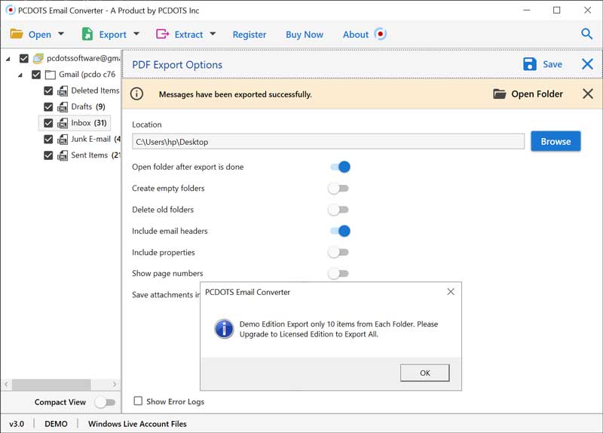Click the red dot icon beside About
This screenshot has height=433, width=603.
[380, 34]
